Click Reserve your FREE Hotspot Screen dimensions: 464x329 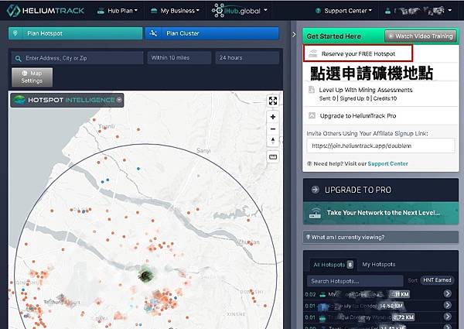tap(358, 53)
